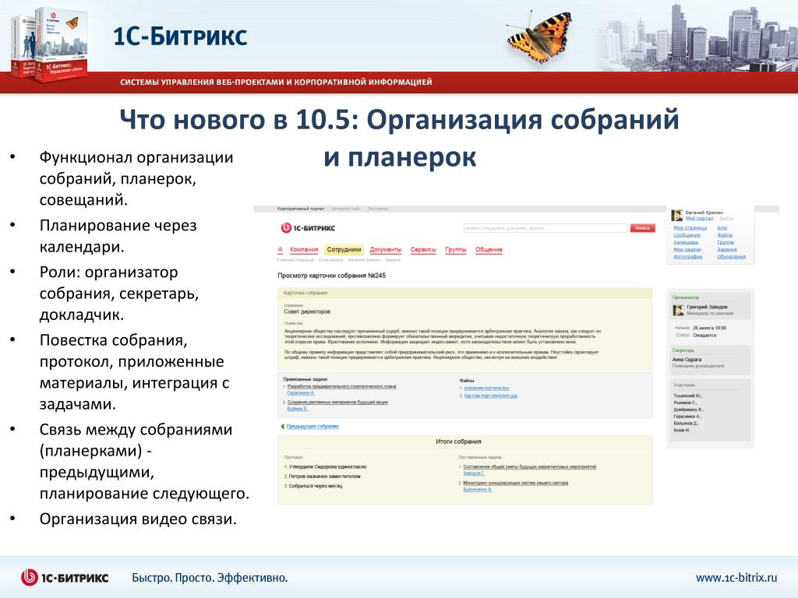
Task: Click the butterfly image in the slide header
Action: (539, 37)
